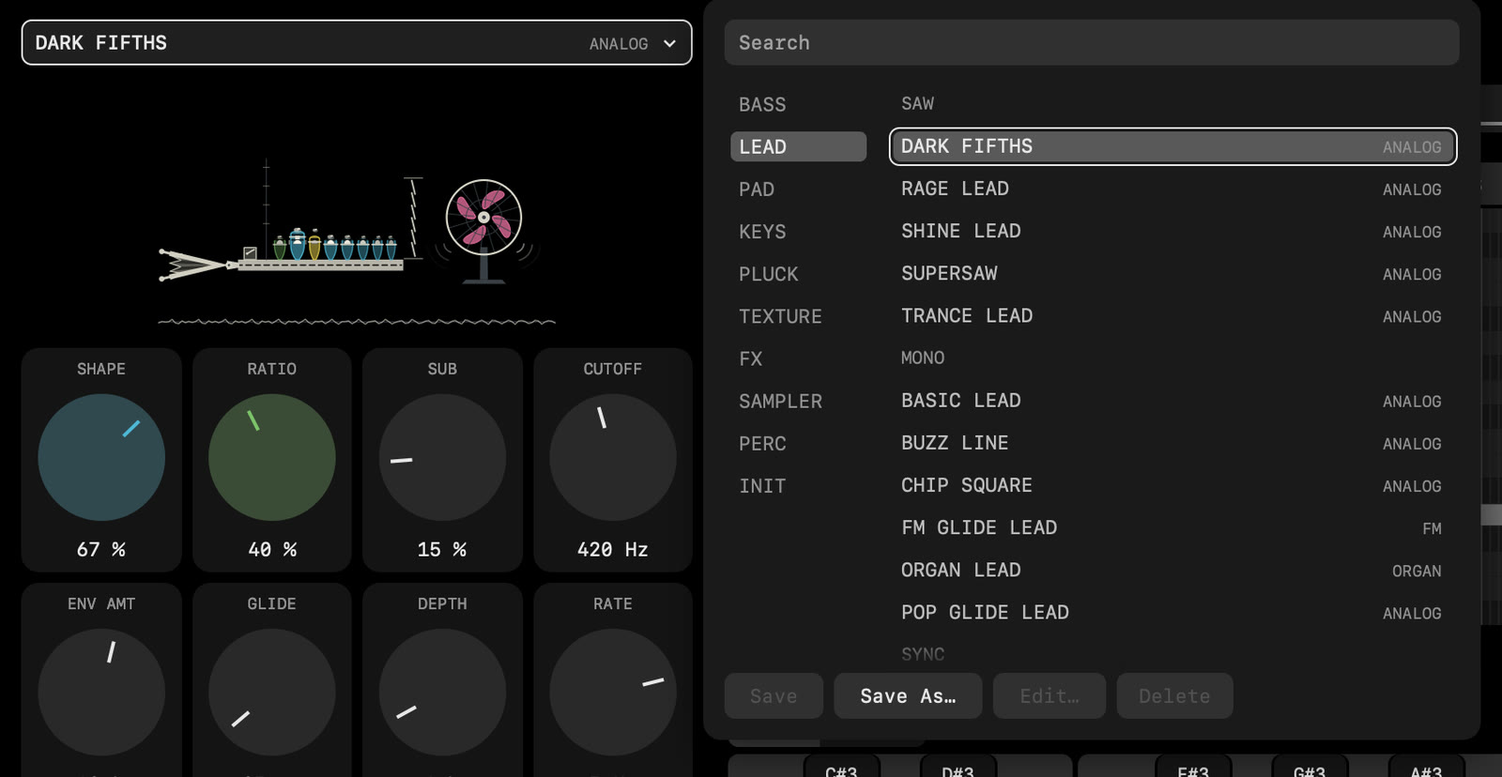1502x777 pixels.
Task: Click the preset Search field
Action: pyautogui.click(x=1092, y=43)
